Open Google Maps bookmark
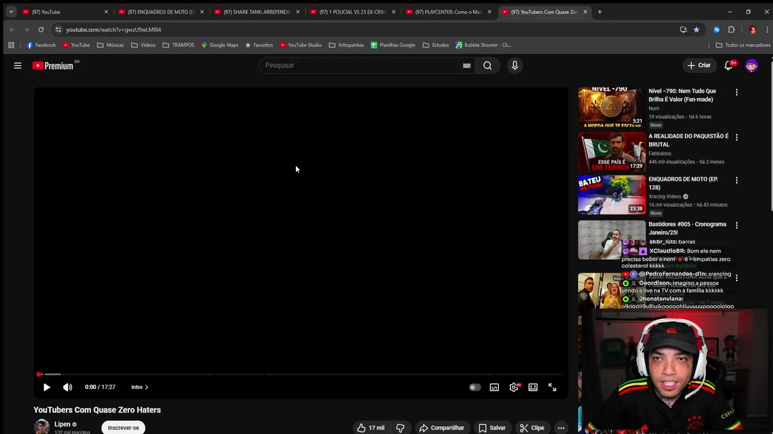773x434 pixels. 220,45
